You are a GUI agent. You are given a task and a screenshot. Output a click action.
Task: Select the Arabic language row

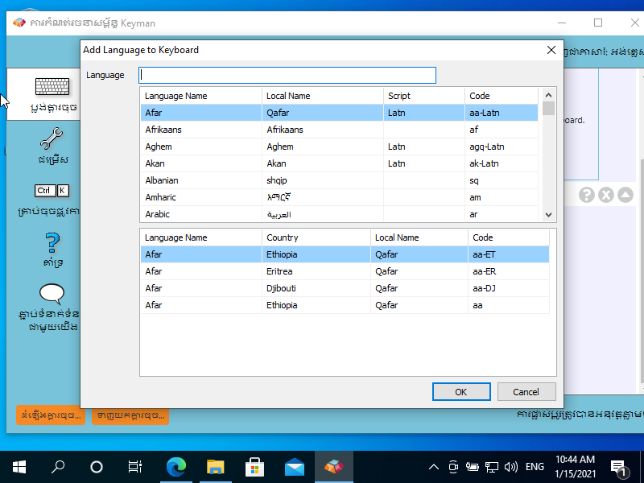point(339,214)
